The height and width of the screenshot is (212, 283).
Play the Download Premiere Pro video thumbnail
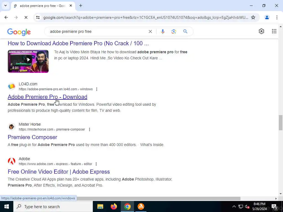[28, 61]
